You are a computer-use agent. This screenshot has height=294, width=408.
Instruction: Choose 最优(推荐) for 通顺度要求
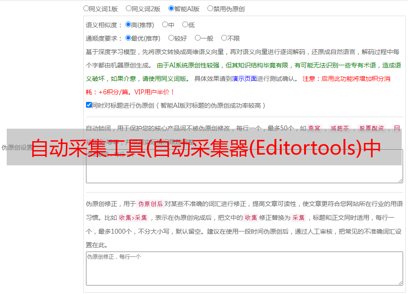point(129,38)
